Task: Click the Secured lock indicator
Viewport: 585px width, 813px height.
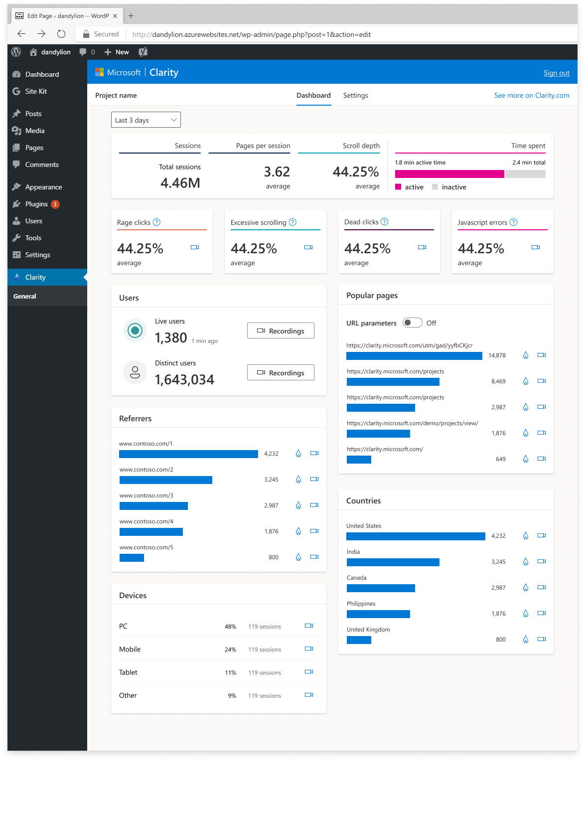Action: [101, 34]
